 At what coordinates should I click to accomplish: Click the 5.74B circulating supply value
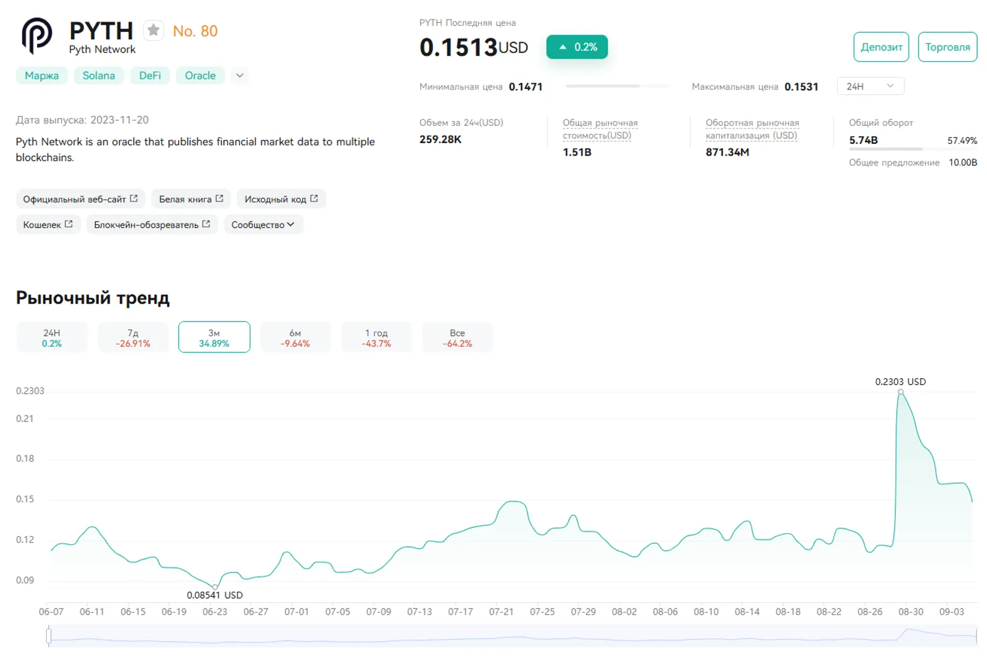click(863, 140)
